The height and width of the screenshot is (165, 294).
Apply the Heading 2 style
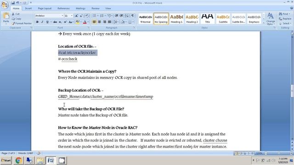click(192, 19)
